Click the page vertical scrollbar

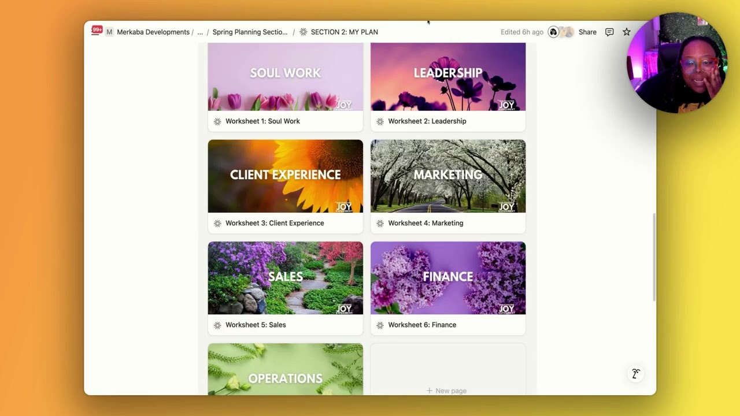click(654, 257)
